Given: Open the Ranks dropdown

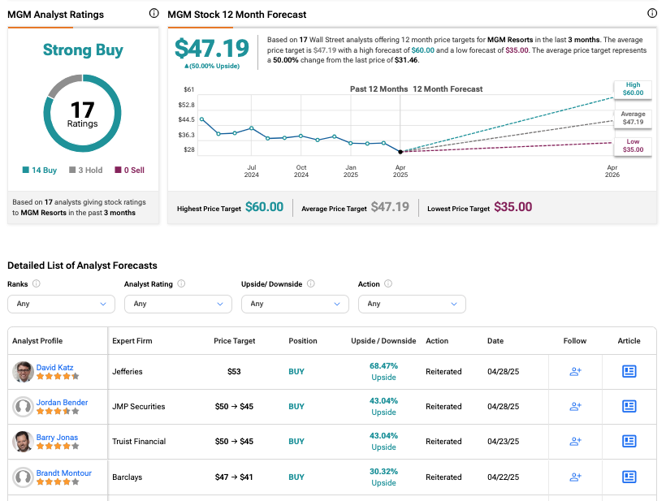Looking at the screenshot, I should [x=61, y=304].
